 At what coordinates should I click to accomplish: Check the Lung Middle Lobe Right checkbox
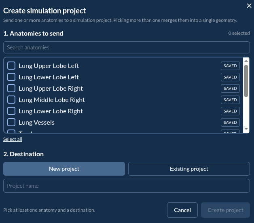(11, 100)
